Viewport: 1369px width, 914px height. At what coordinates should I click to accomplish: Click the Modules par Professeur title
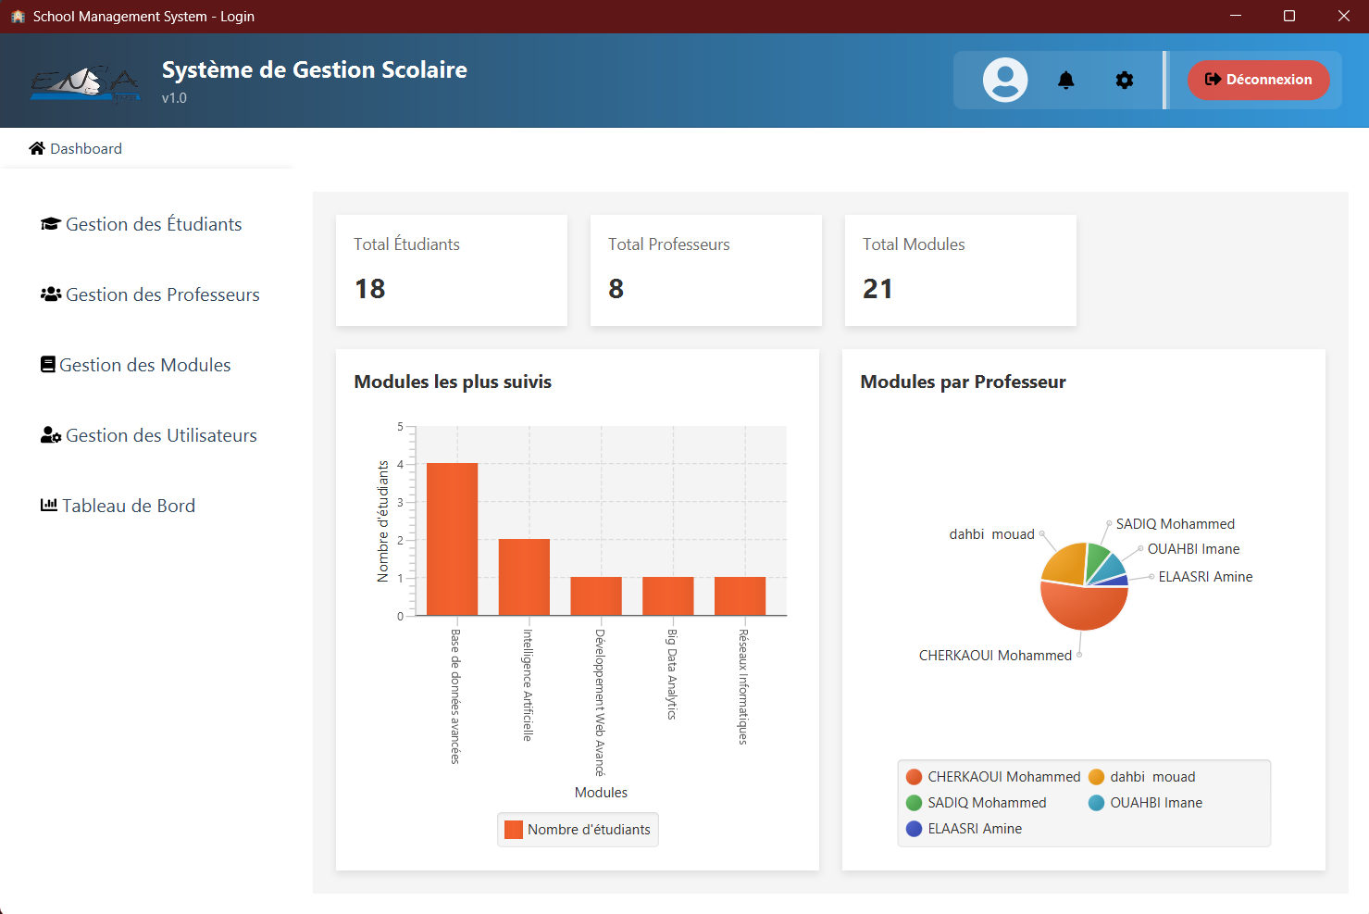(x=963, y=382)
